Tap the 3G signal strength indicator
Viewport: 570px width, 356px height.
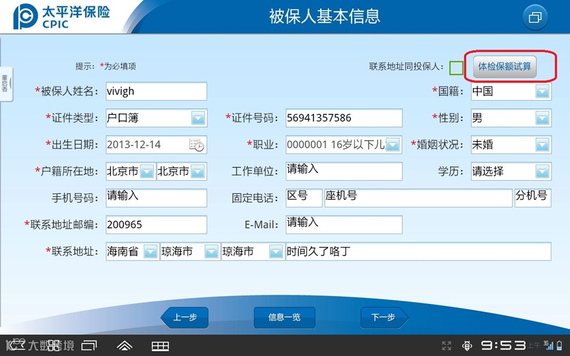548,345
